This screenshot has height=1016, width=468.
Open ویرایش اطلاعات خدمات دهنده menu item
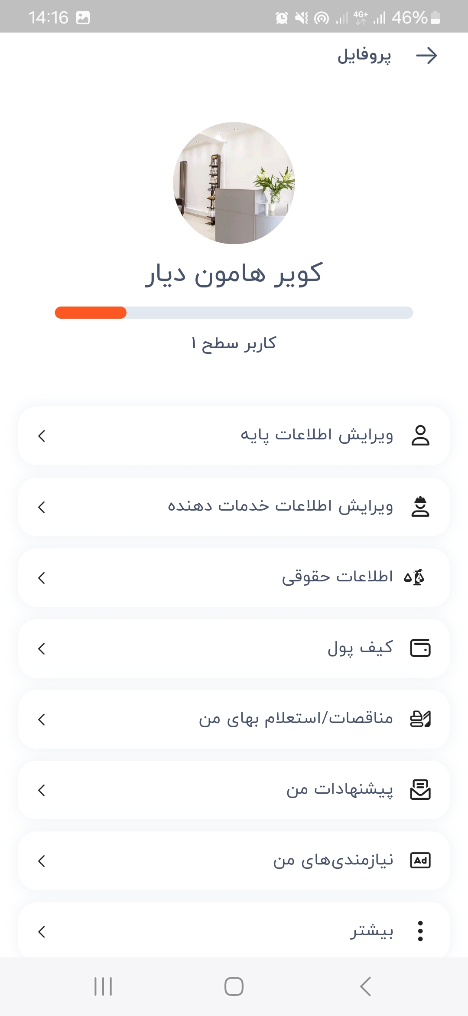tap(280, 507)
